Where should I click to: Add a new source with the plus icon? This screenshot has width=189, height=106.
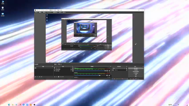55,77
